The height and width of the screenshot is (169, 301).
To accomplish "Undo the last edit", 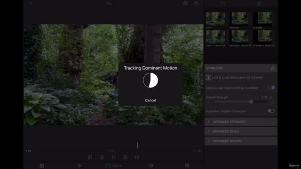I will coord(109,3).
